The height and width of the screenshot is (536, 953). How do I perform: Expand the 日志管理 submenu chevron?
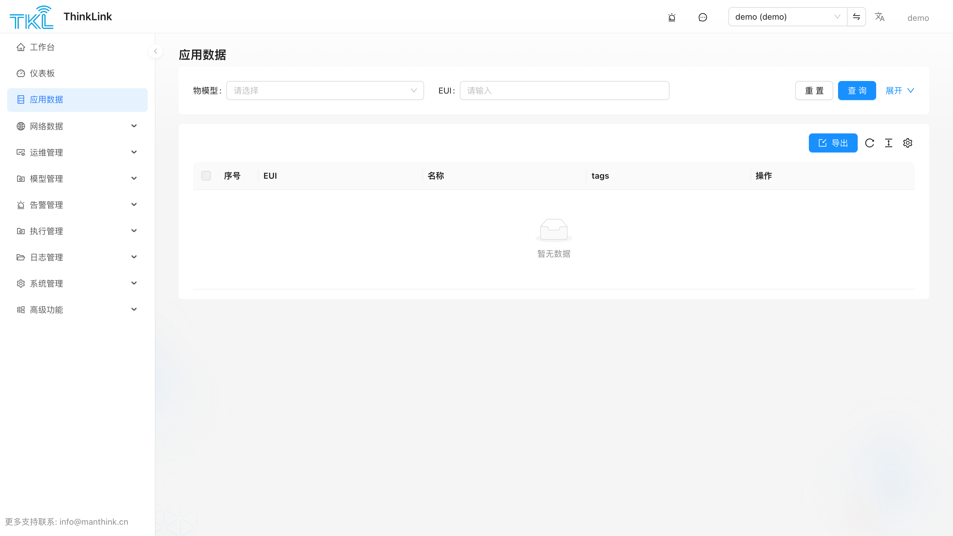click(134, 257)
